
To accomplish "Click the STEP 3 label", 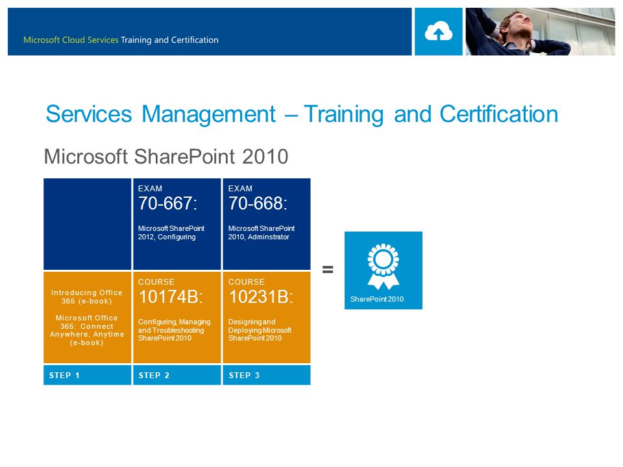I will 244,376.
